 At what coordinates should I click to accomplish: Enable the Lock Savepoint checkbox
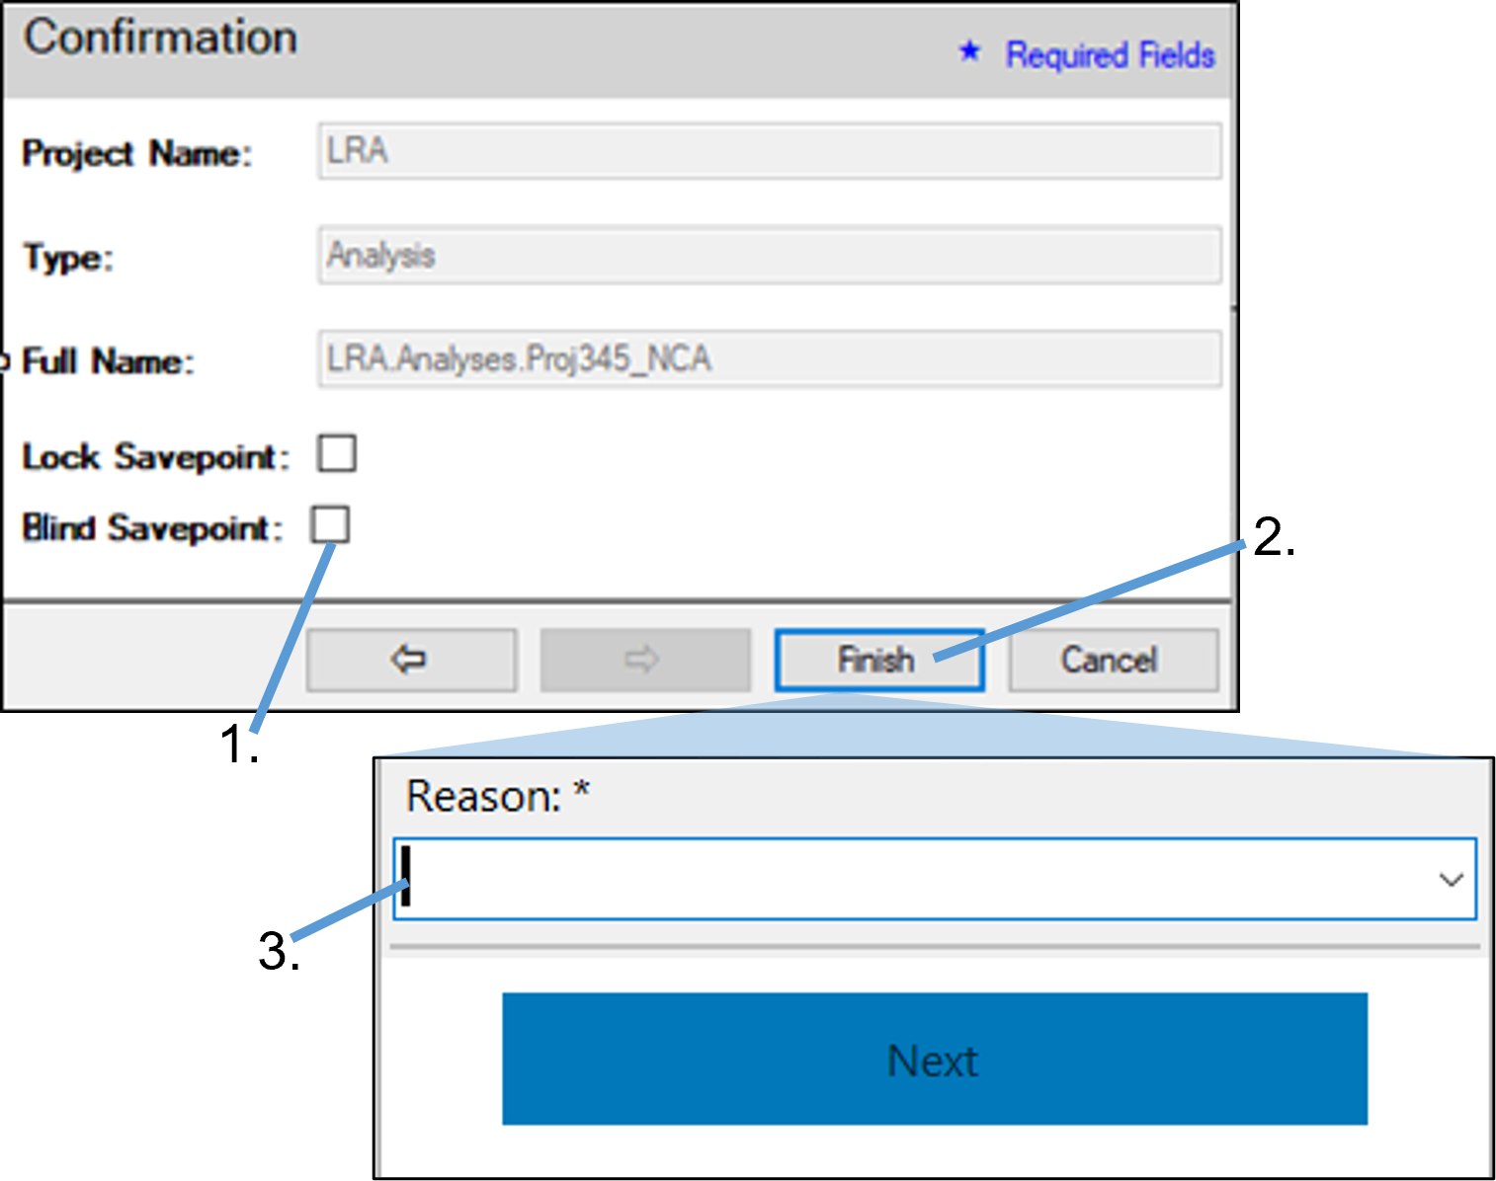[x=337, y=454]
